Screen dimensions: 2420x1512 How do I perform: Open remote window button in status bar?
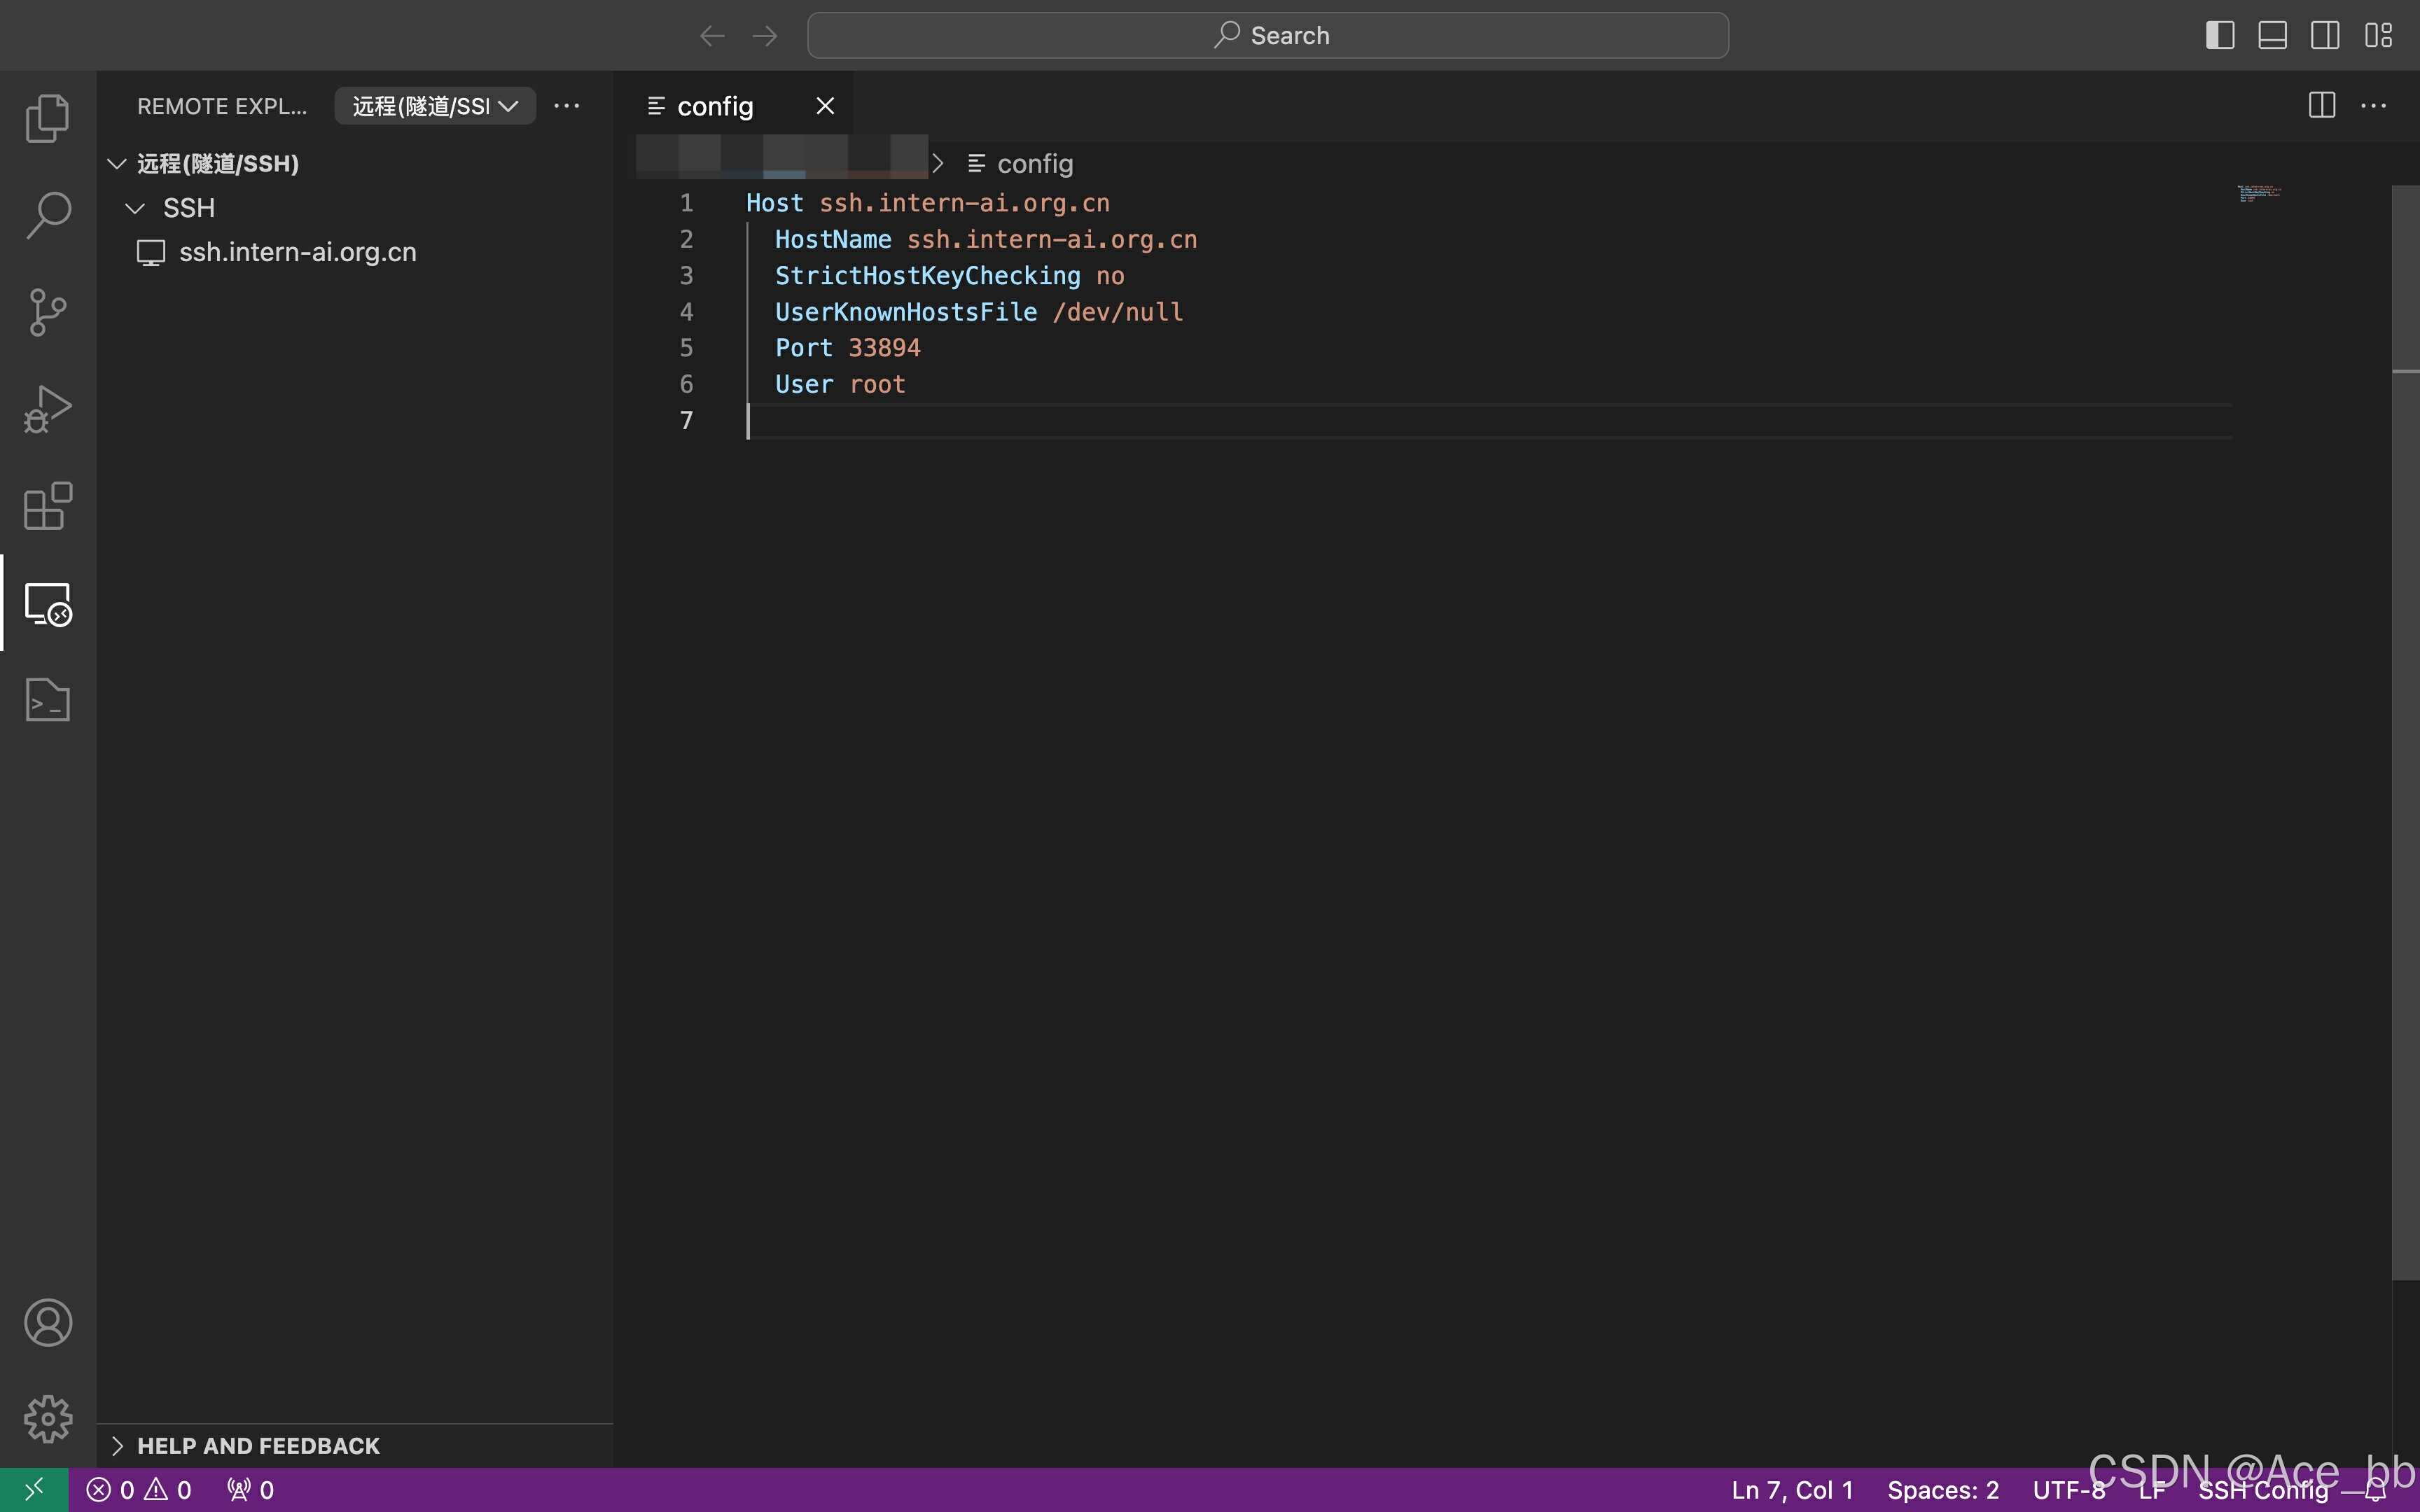pyautogui.click(x=34, y=1490)
